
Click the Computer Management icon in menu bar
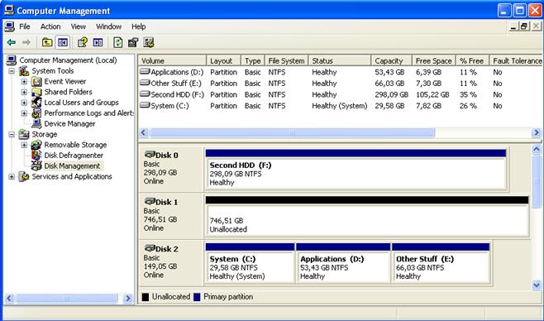[10, 26]
